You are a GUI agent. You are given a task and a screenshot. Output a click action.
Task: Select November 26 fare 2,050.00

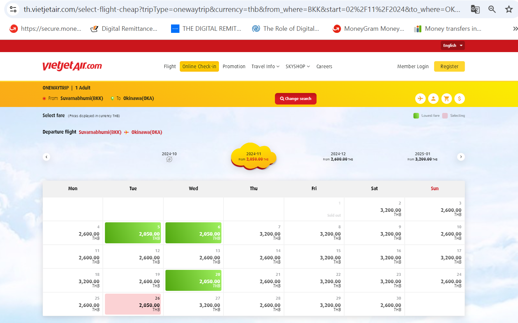[x=133, y=304]
